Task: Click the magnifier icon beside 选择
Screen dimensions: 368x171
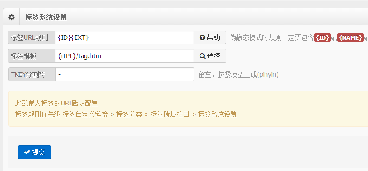Action: click(202, 56)
